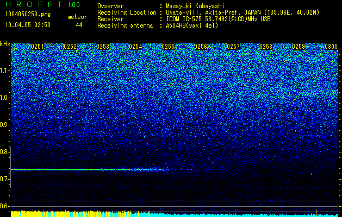Click the HROFFT 1.0.0 title text
This screenshot has height=217, width=342.
point(42,4)
